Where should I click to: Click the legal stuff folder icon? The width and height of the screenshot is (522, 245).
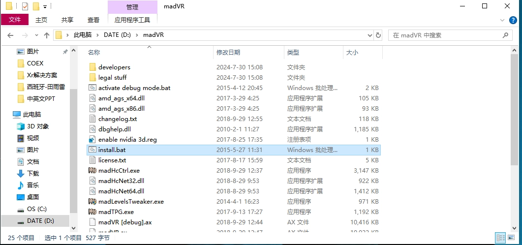click(92, 78)
